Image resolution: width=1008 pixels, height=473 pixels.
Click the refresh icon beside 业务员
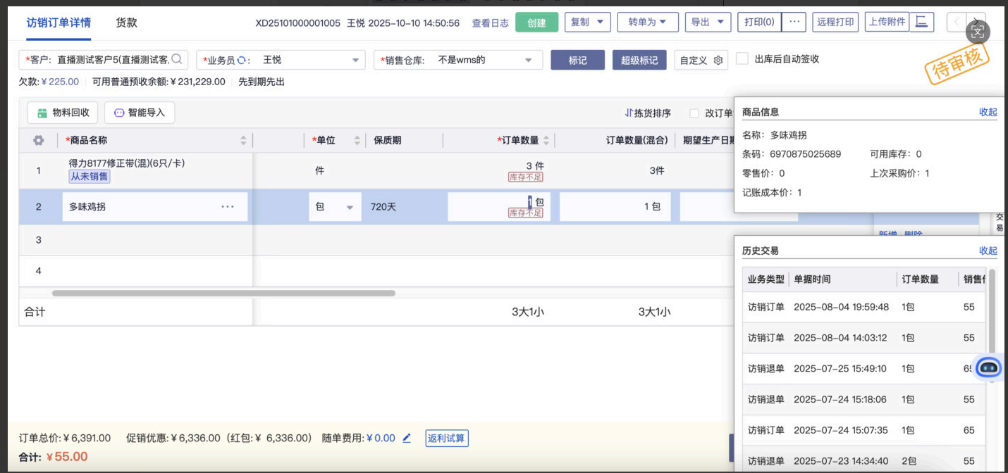pyautogui.click(x=241, y=61)
